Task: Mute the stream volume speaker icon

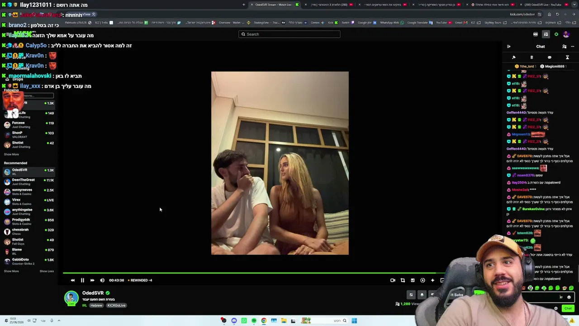Action: pyautogui.click(x=102, y=280)
